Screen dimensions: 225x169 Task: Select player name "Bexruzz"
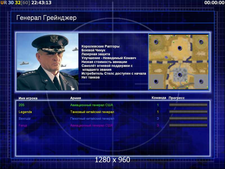[24, 119]
